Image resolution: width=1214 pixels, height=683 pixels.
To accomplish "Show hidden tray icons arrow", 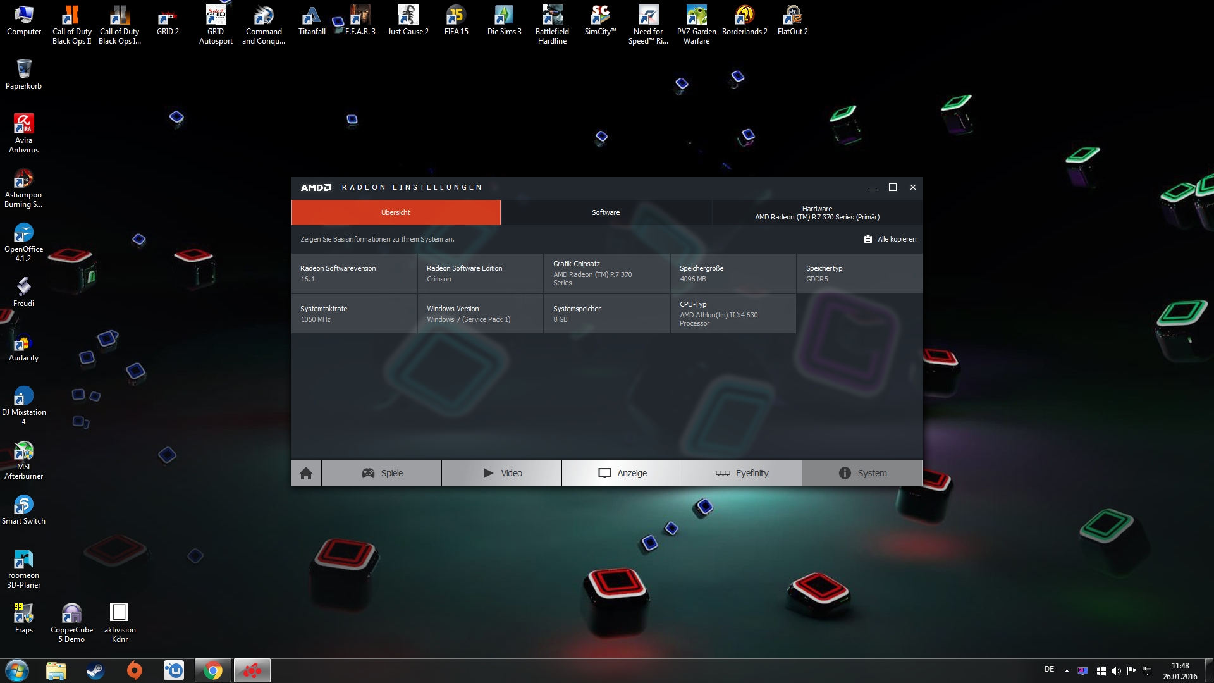I will click(x=1067, y=671).
